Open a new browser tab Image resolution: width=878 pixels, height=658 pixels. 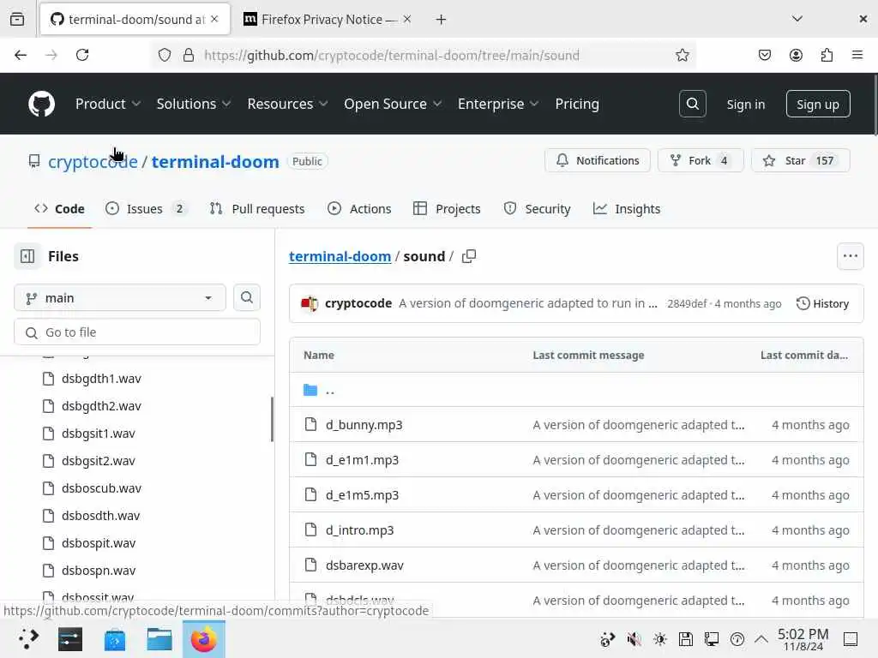pyautogui.click(x=442, y=20)
